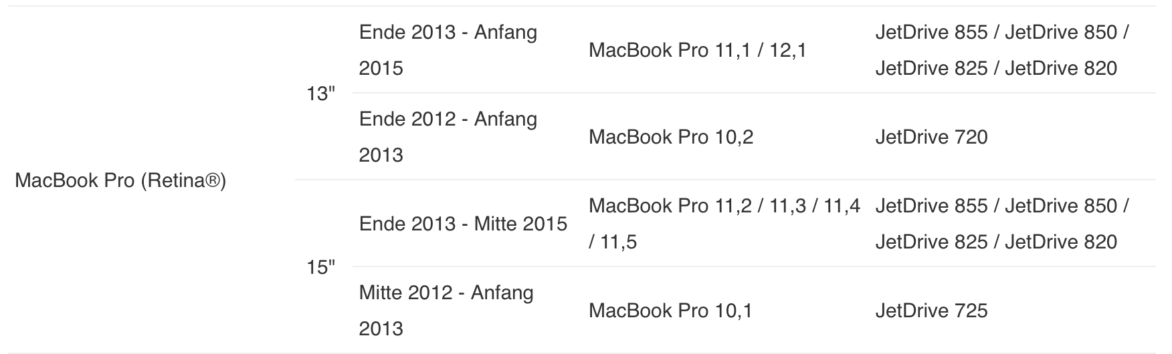Click Mitte 2012 - Anfang 2013 period
Screen dimensions: 1172x354
tap(446, 311)
